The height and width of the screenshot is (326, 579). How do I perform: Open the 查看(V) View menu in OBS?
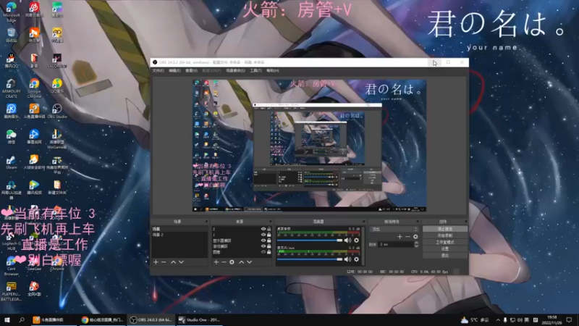[x=191, y=70]
